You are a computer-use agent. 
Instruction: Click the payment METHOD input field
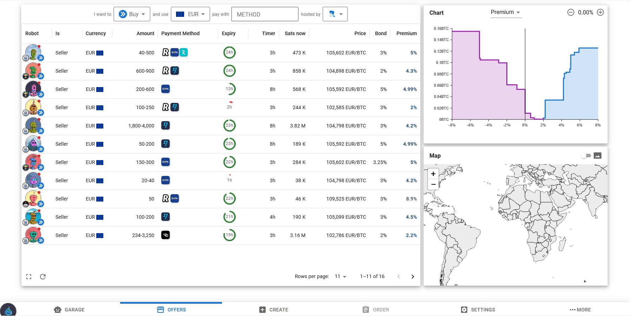265,14
